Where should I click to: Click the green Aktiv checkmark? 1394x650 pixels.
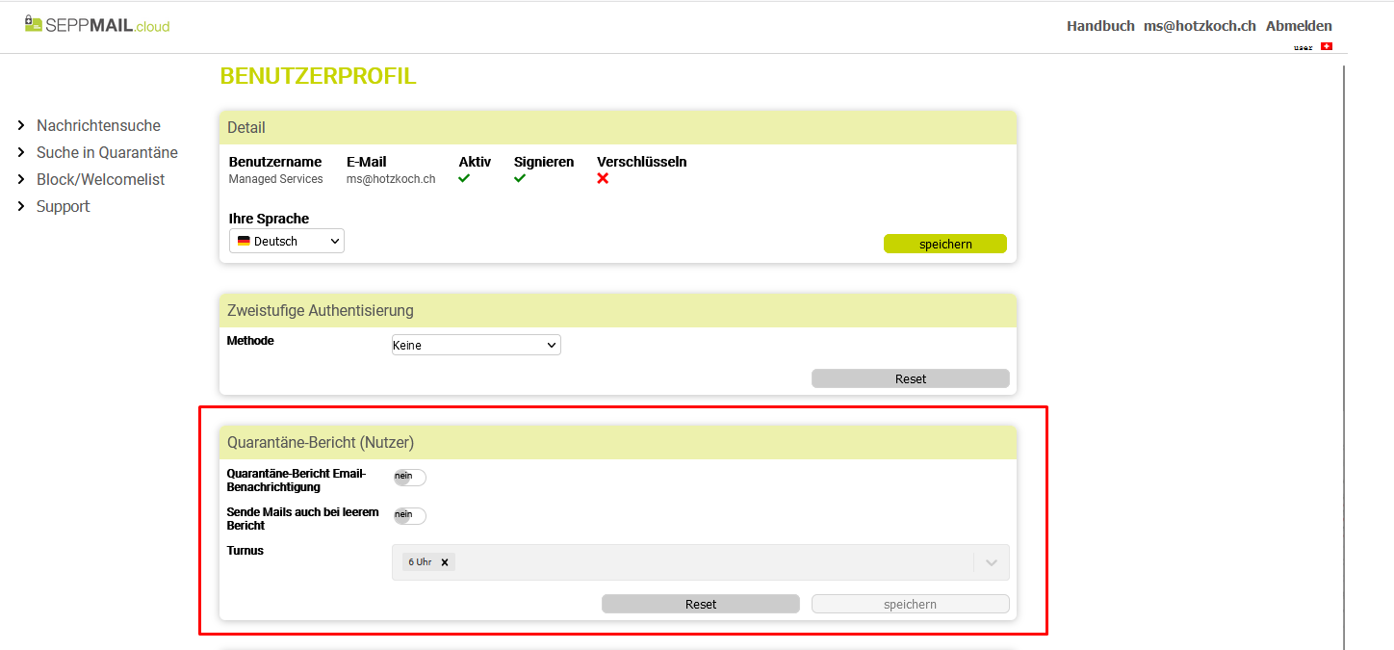pyautogui.click(x=464, y=178)
